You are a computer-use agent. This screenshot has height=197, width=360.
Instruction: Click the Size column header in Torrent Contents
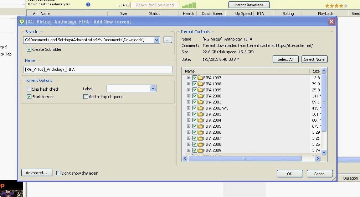(316, 71)
